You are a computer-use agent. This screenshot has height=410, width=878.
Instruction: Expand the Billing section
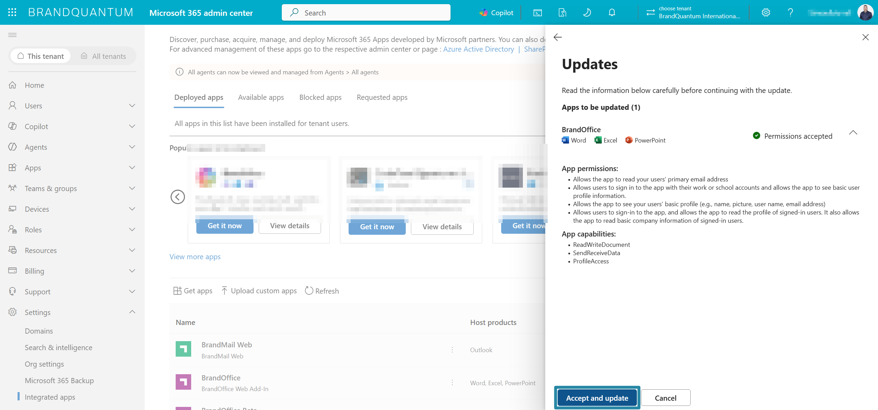coord(132,271)
